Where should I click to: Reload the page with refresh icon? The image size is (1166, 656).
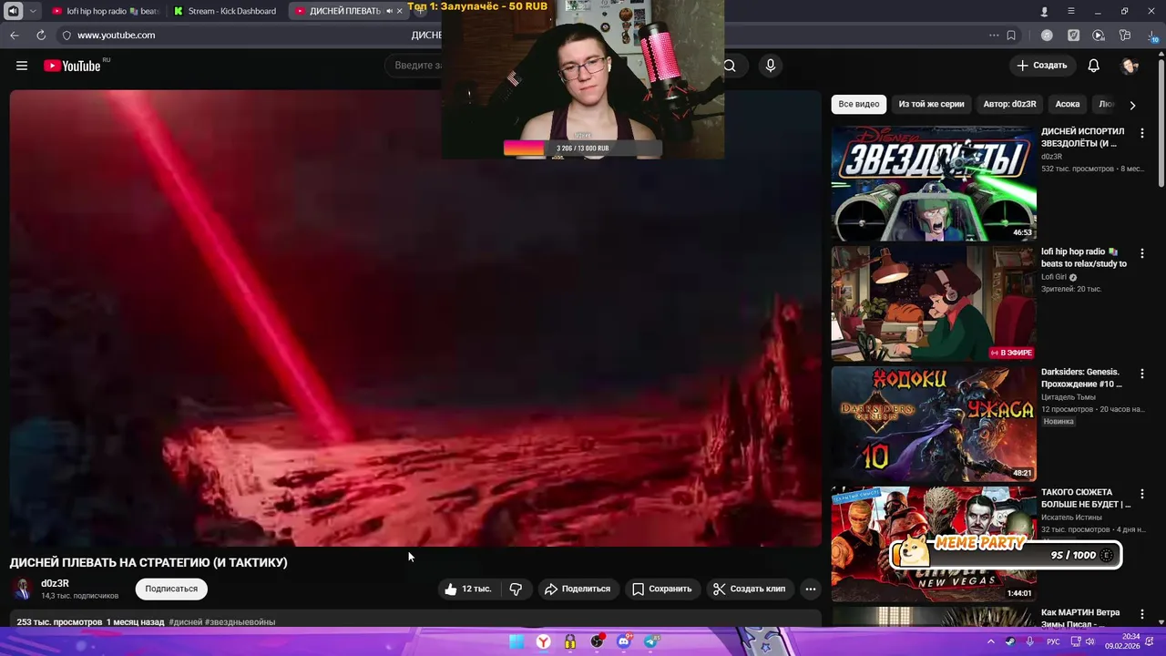pos(41,35)
